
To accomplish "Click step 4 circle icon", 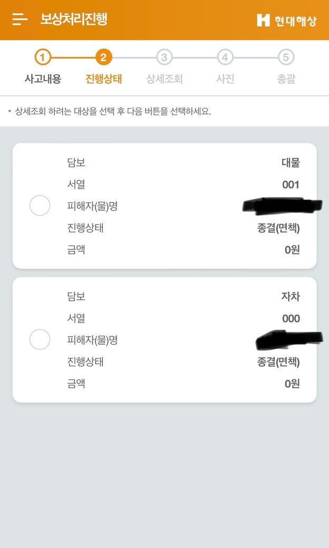I will coord(225,57).
